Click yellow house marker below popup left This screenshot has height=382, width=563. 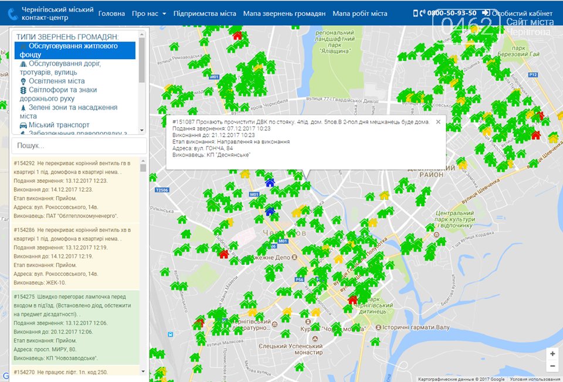[245, 174]
